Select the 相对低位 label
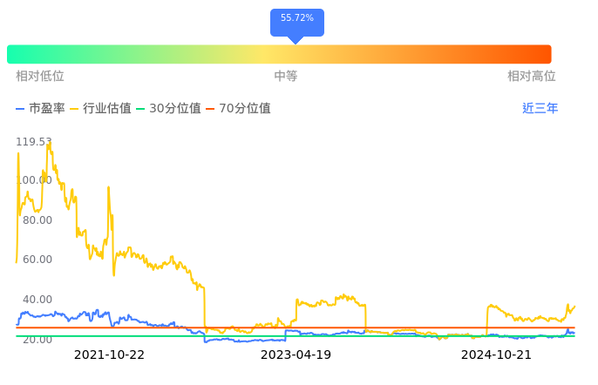The image size is (598, 385). point(40,77)
